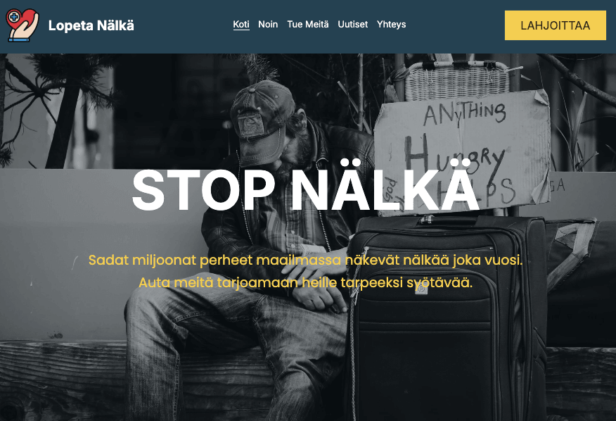
Task: Click the heart-in-hand logo icon
Action: coord(23,25)
